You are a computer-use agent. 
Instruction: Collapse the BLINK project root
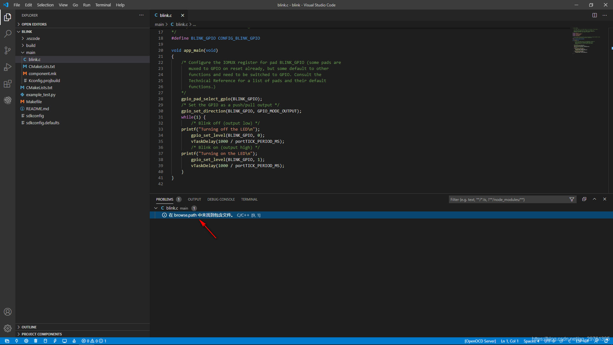coord(82,32)
